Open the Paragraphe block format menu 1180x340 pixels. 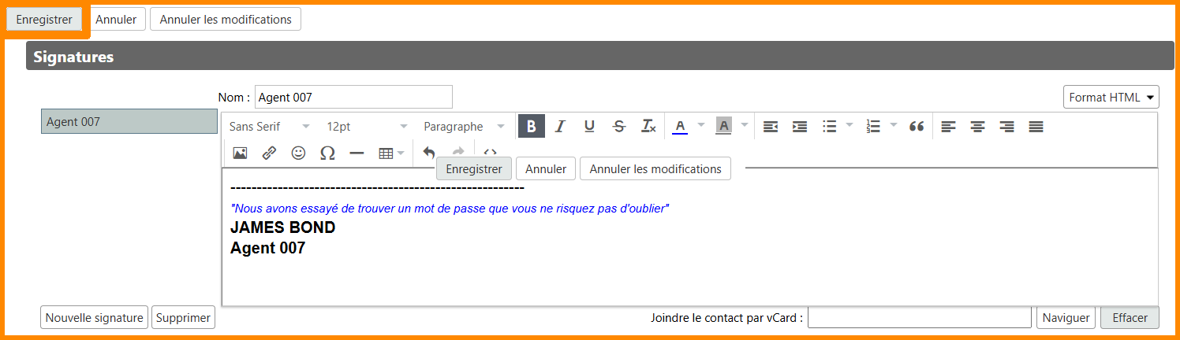(464, 127)
